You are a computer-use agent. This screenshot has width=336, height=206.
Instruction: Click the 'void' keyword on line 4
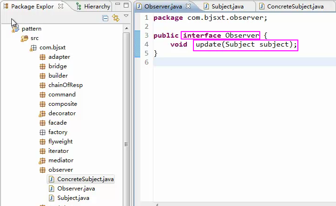tap(179, 44)
